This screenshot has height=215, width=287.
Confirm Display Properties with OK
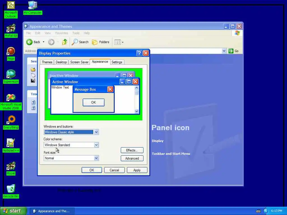pos(92,170)
